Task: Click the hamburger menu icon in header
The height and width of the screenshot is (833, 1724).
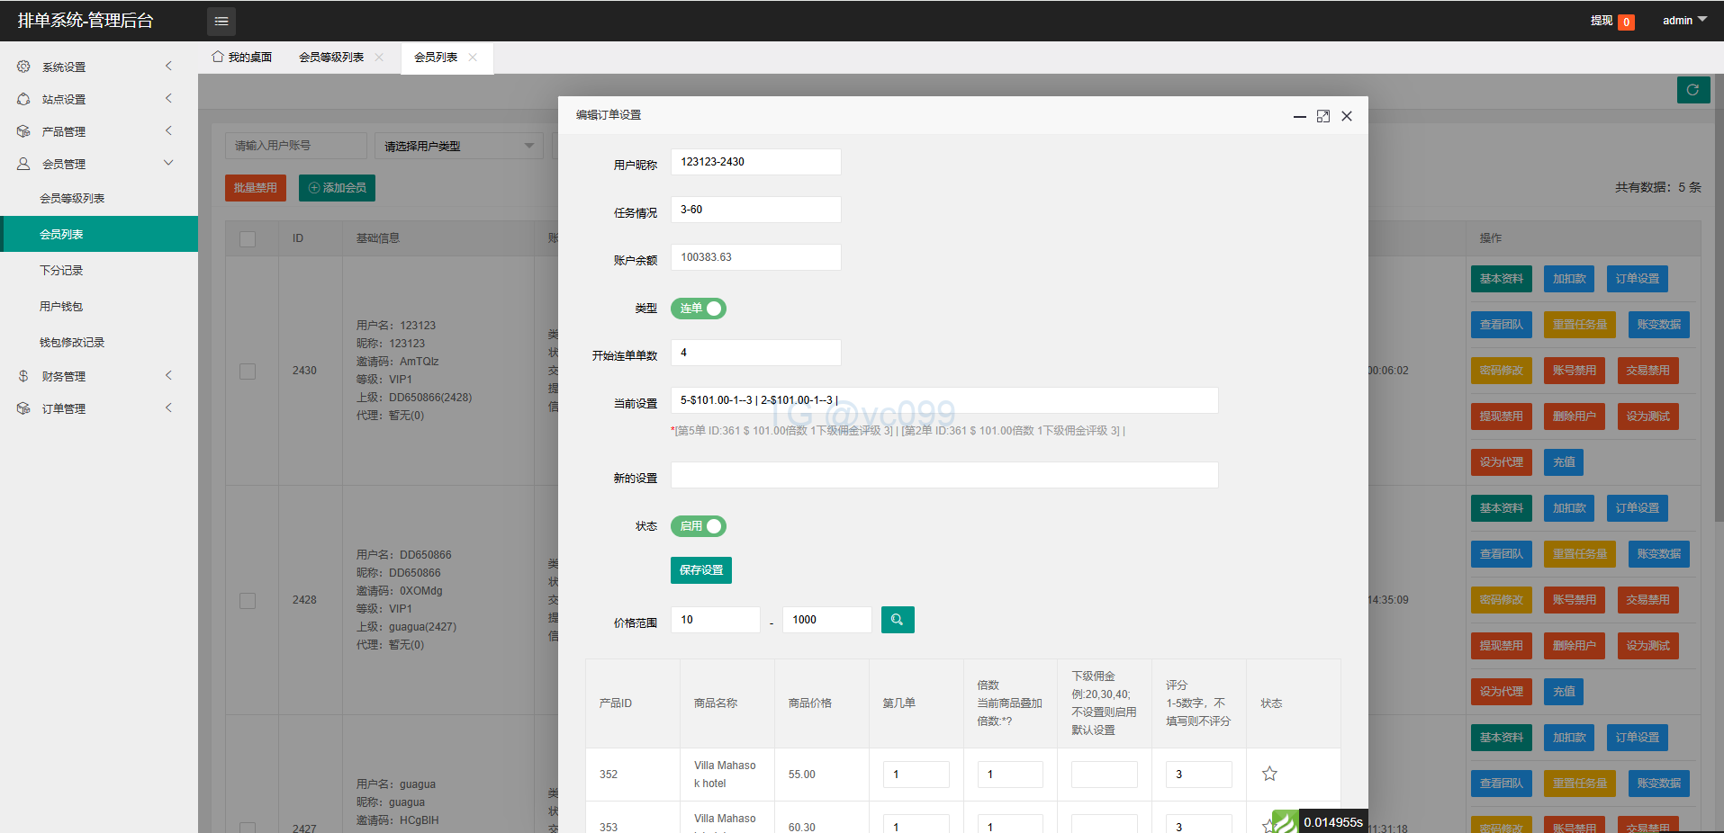Action: point(221,21)
